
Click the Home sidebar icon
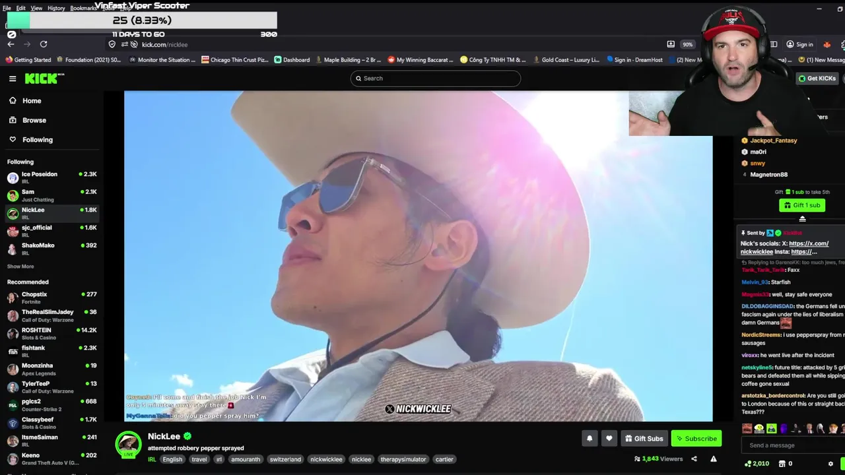click(13, 101)
